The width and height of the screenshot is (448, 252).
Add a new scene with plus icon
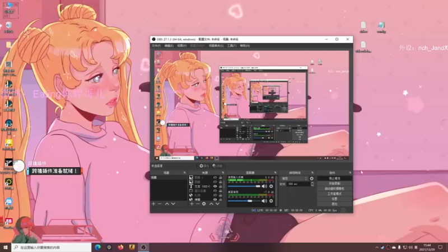tap(153, 204)
